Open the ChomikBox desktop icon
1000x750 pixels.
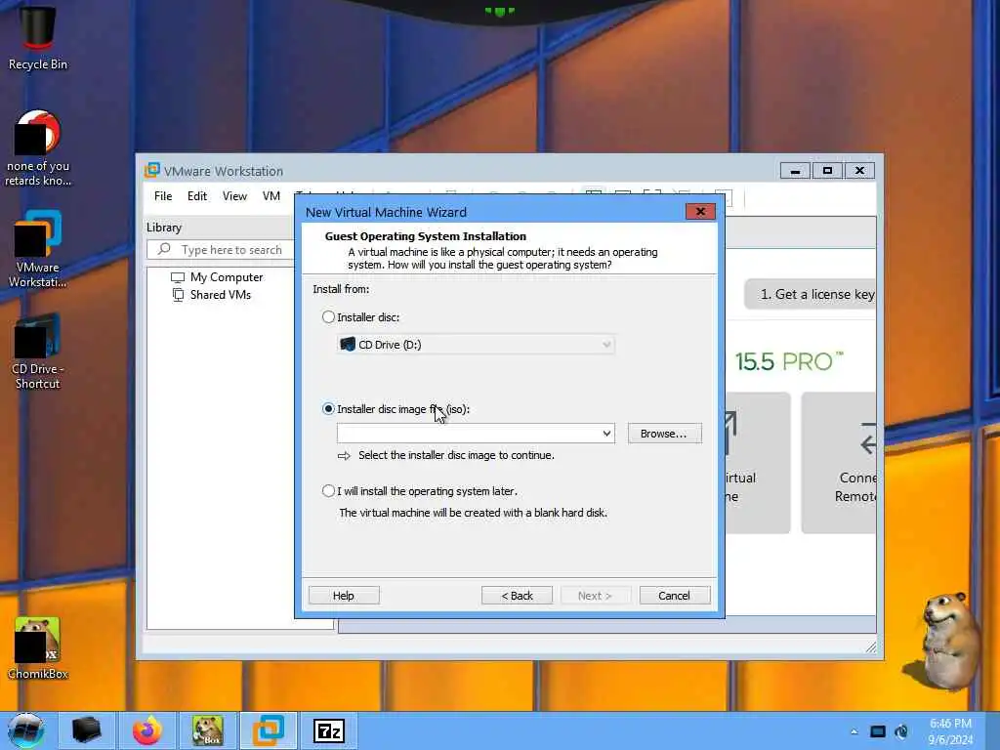(38, 648)
